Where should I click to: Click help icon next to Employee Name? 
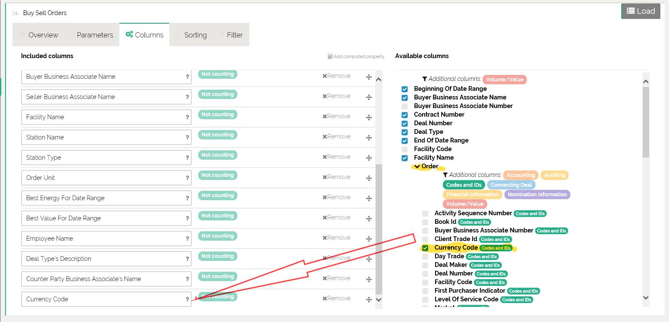pos(187,238)
